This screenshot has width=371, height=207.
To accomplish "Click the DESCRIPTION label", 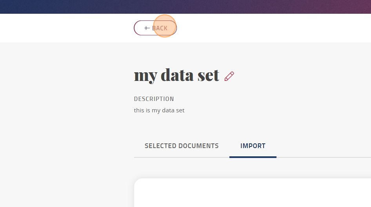I will [x=154, y=99].
